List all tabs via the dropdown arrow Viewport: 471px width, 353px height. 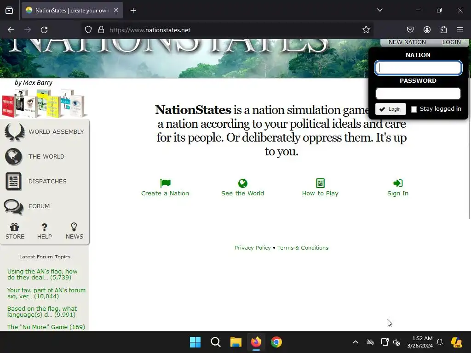[380, 10]
